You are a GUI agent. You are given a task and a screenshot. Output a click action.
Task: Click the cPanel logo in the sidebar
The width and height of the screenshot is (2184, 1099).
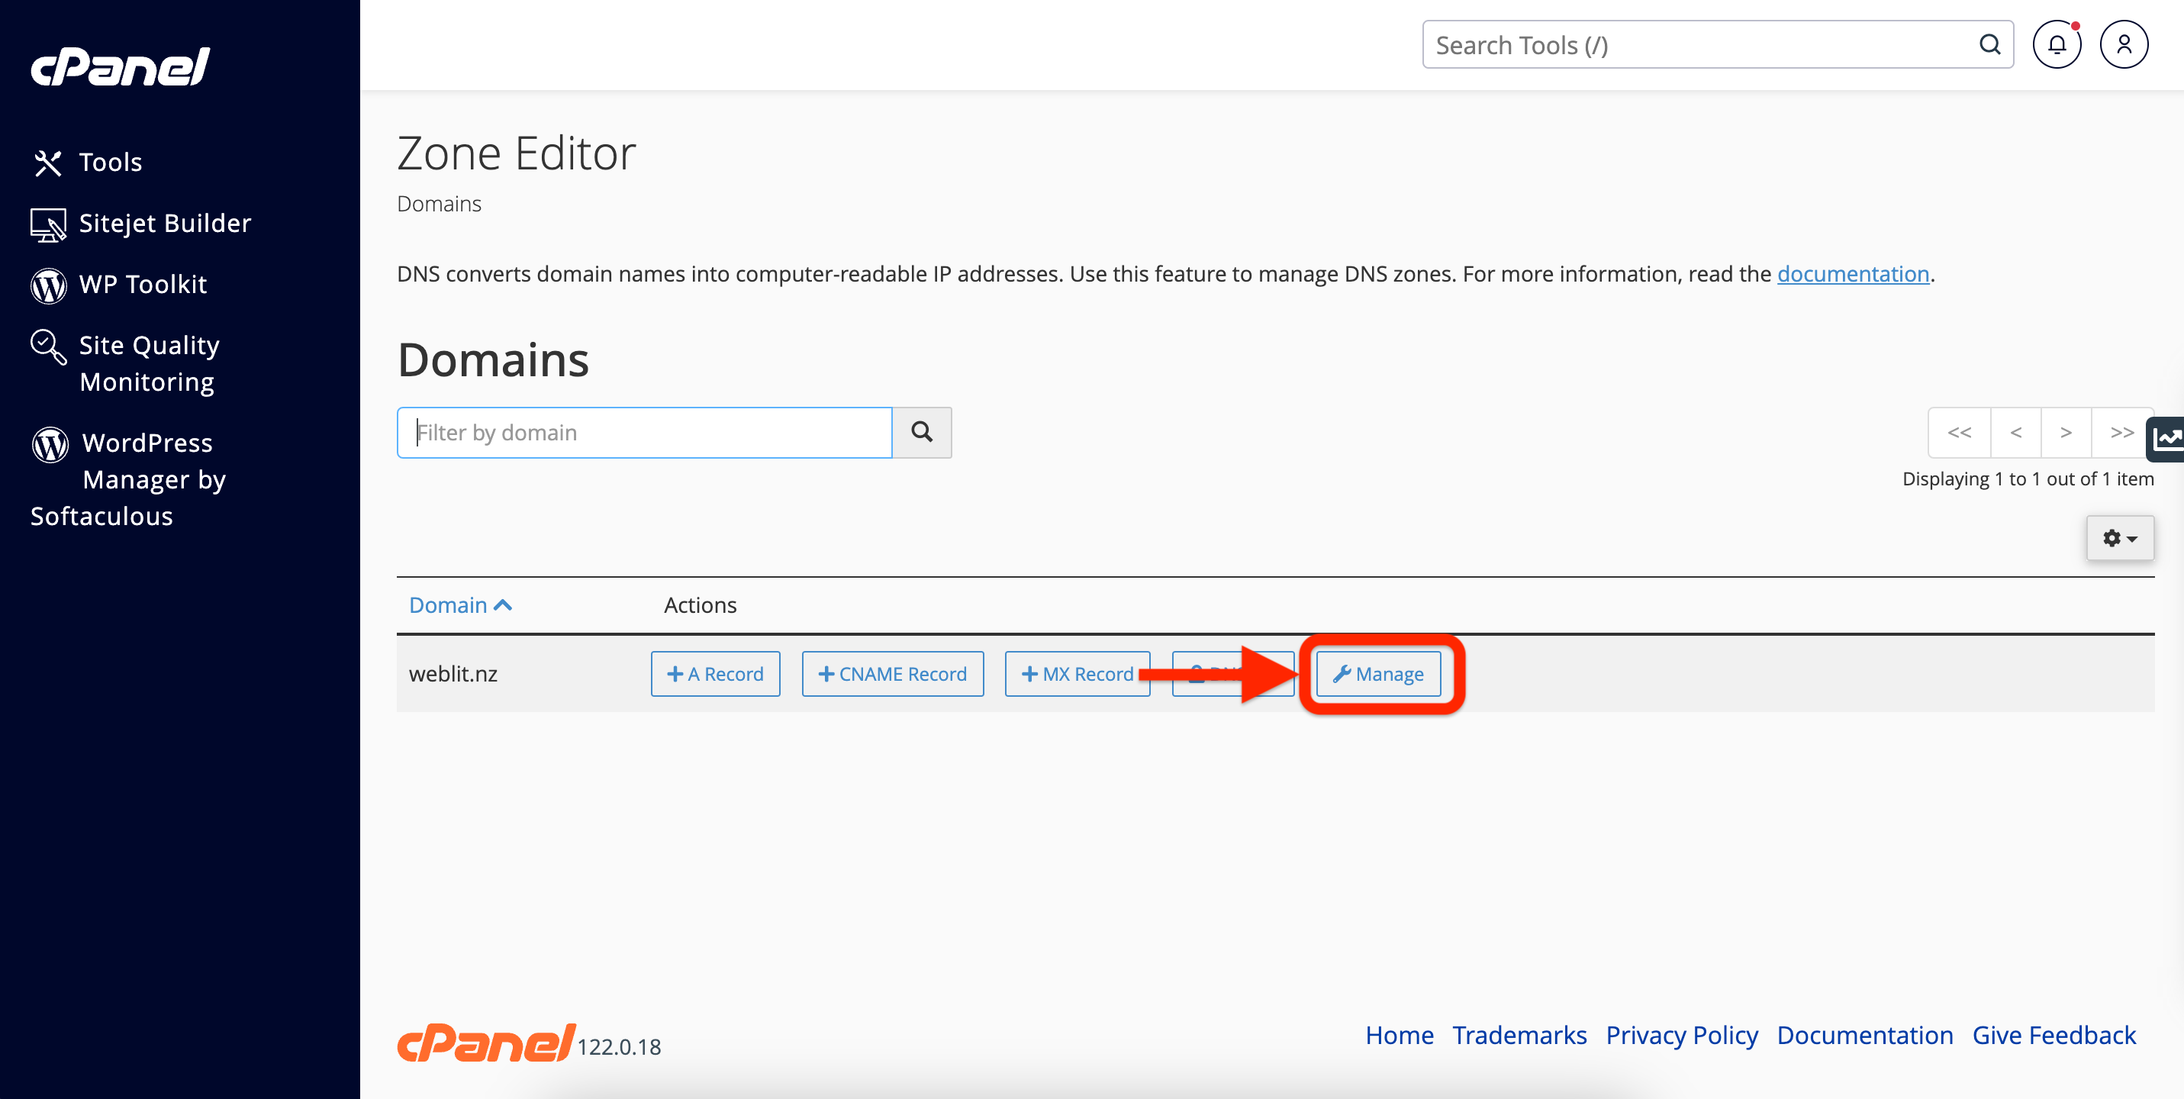tap(120, 66)
